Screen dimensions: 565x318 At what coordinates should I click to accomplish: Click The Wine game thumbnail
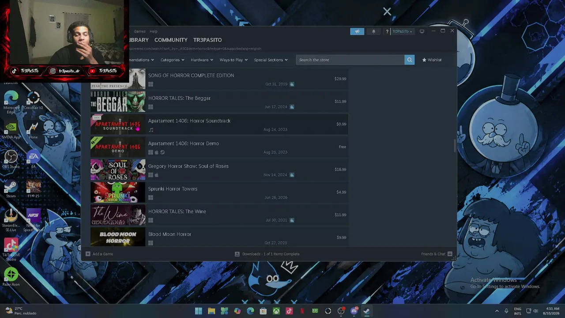(118, 215)
